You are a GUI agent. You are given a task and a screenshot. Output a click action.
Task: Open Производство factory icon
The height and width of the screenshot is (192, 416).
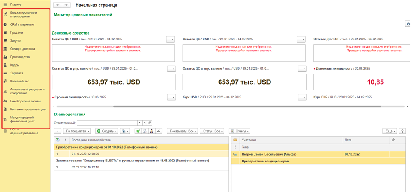[5, 57]
